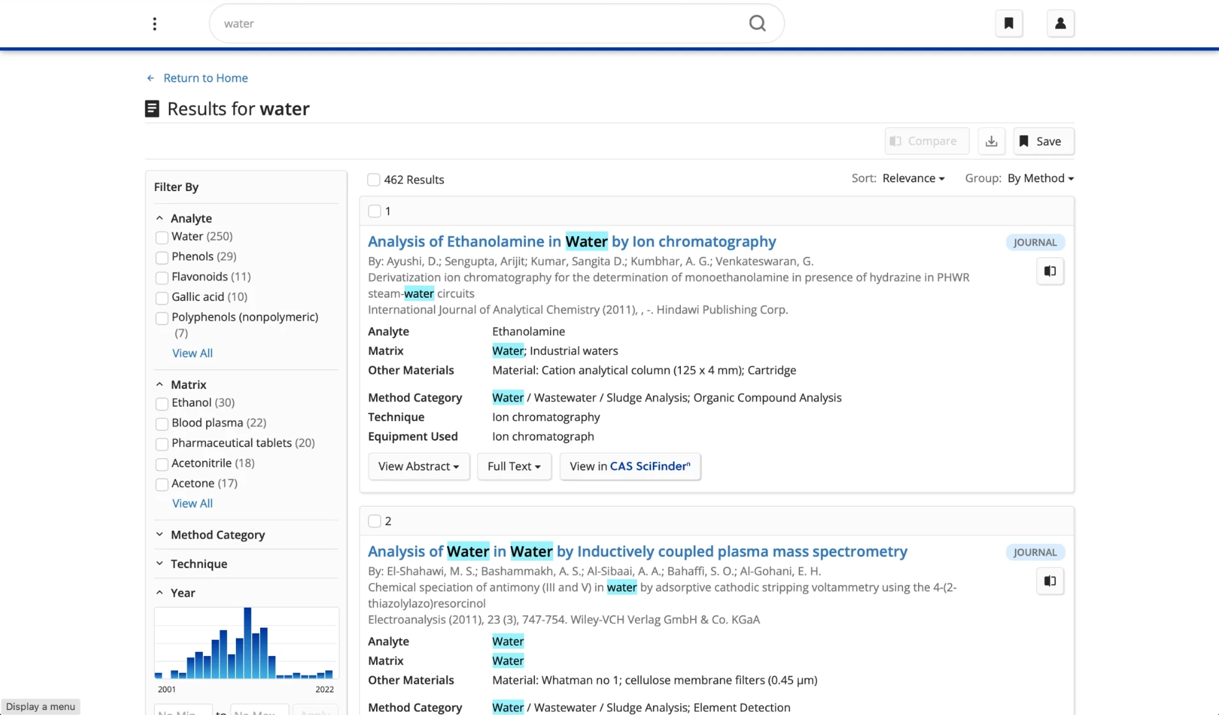
Task: Expand the Method Category filter section
Action: pyautogui.click(x=160, y=535)
